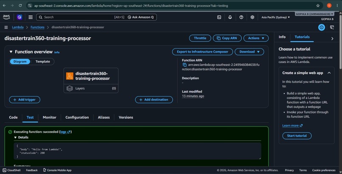Open the AWS services grid menu

(31, 17)
